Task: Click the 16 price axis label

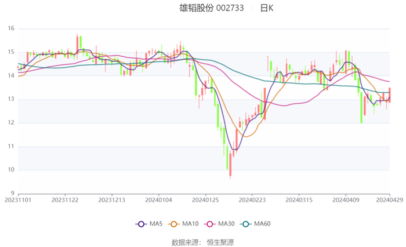Action: [x=11, y=28]
